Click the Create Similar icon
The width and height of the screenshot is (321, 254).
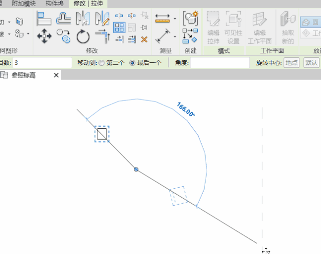click(190, 36)
